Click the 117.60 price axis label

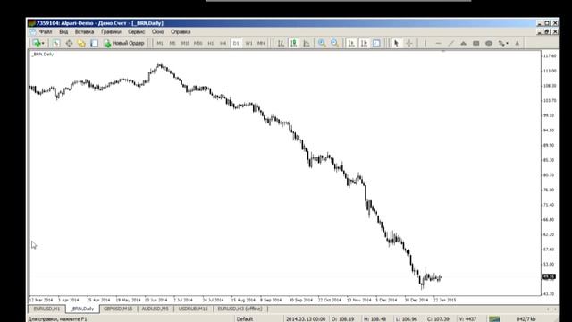(x=550, y=55)
